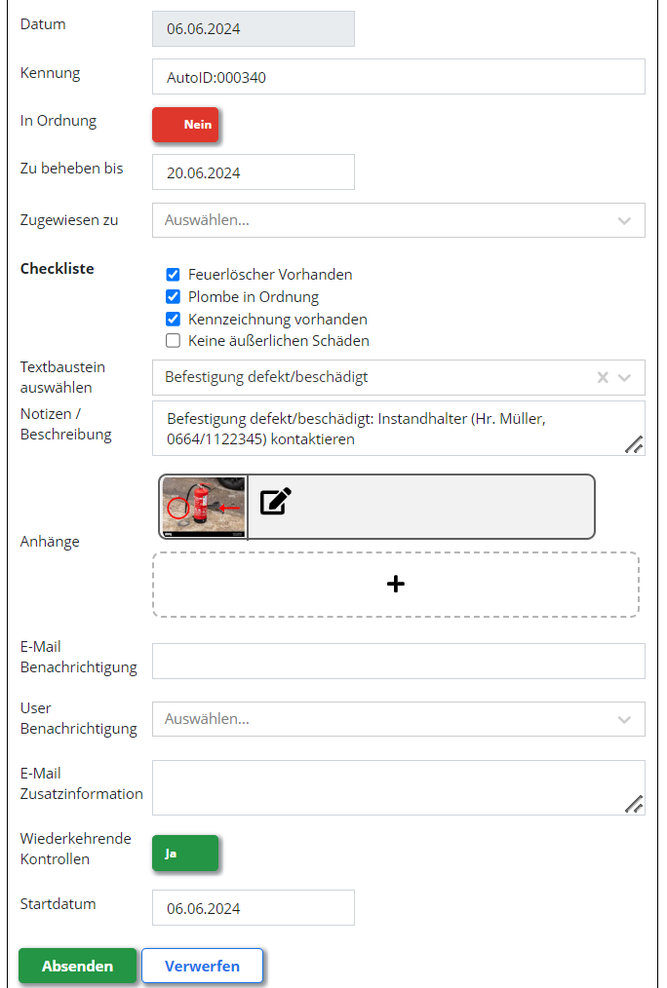Grab the Notizen textarea resize handle
Viewport: 667px width, 988px height.
pyautogui.click(x=634, y=445)
